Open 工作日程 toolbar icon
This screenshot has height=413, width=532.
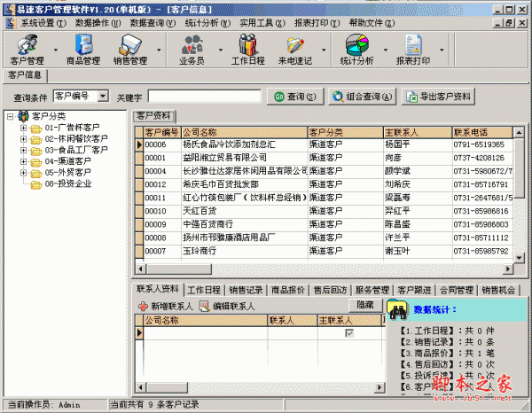point(248,44)
